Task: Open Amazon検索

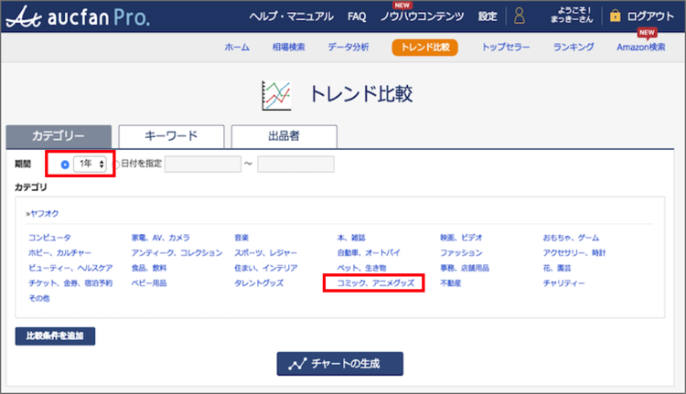Action: pos(641,48)
